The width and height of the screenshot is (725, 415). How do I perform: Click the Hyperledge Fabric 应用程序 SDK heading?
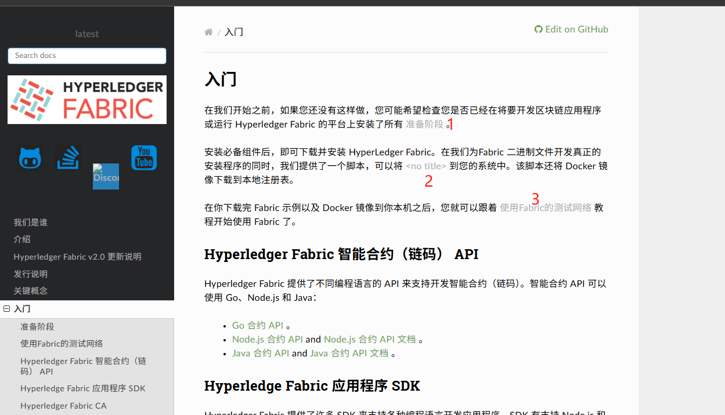[312, 385]
